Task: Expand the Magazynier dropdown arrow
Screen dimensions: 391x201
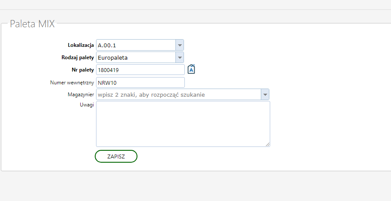Action: pos(265,95)
